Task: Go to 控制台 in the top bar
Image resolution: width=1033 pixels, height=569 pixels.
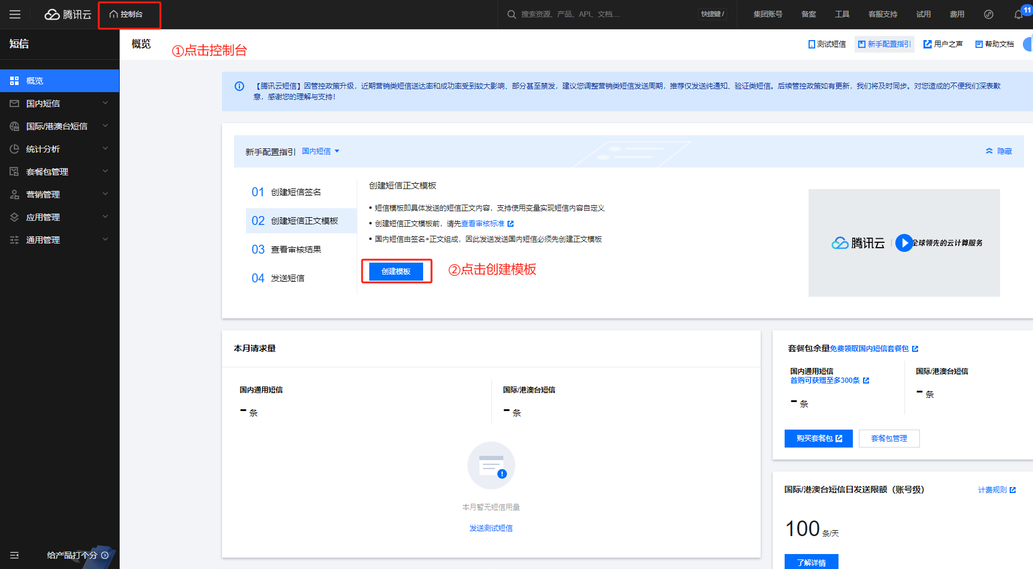Action: tap(126, 14)
